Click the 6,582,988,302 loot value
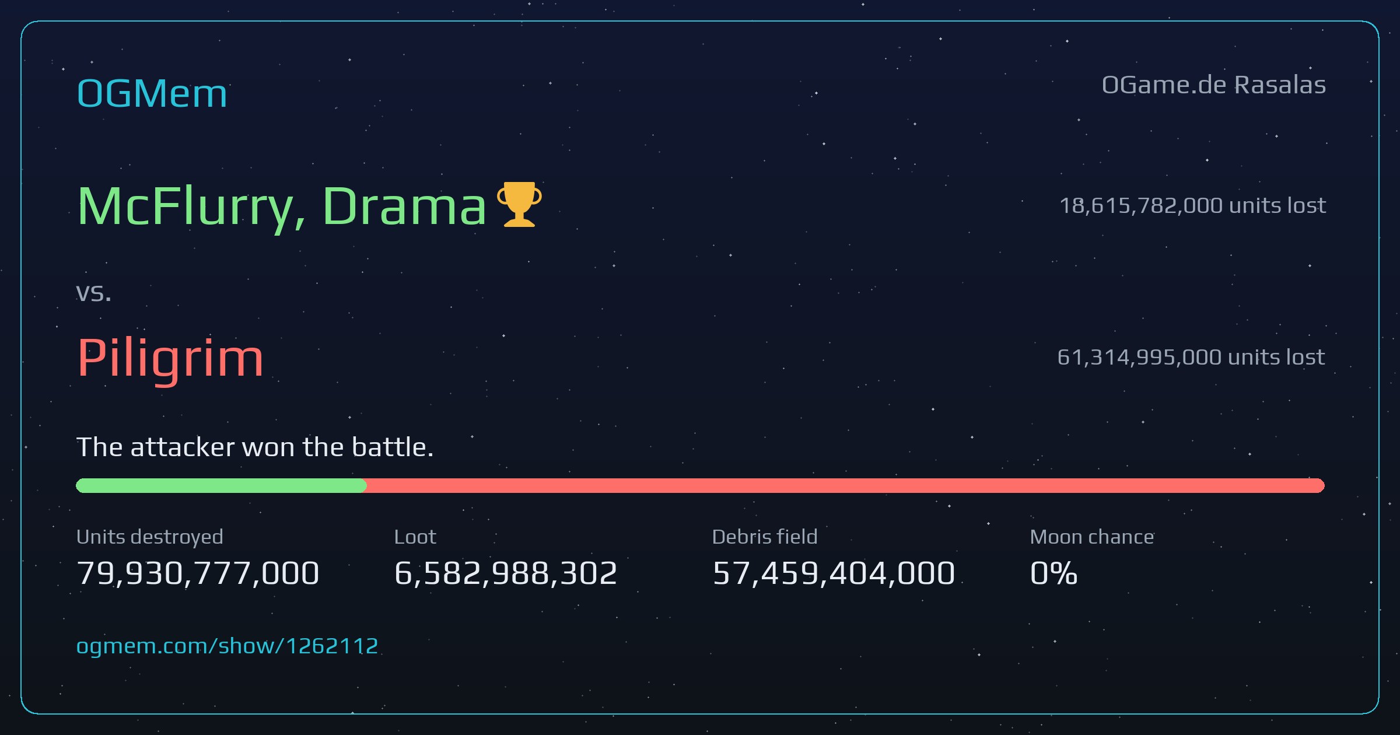This screenshot has width=1400, height=735. 506,573
